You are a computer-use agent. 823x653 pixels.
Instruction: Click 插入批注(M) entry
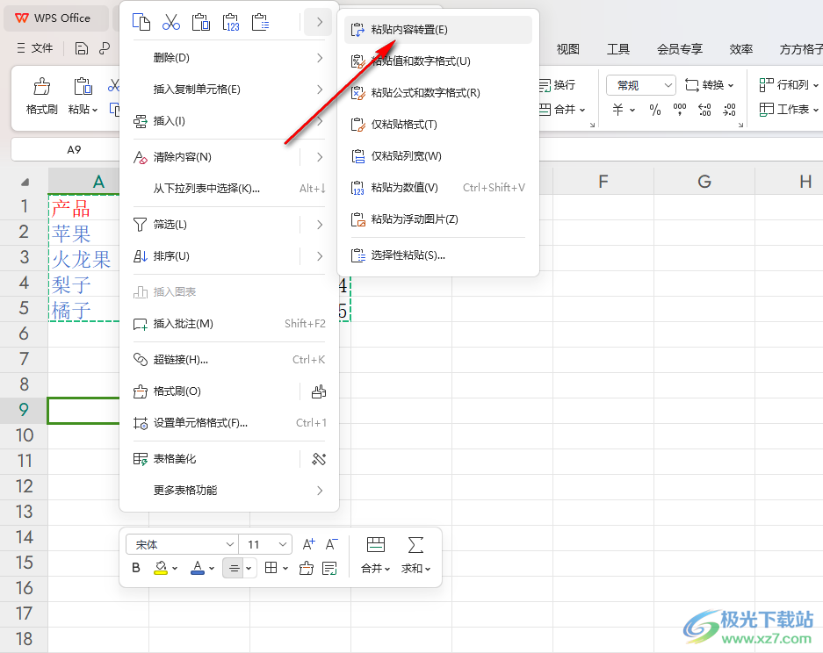coord(229,324)
